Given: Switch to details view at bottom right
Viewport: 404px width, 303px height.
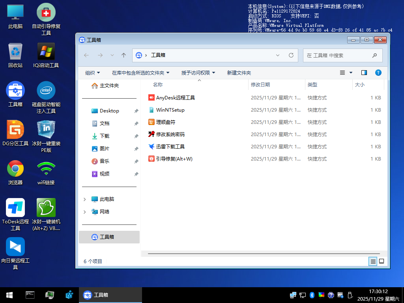Looking at the screenshot, I should (x=372, y=261).
